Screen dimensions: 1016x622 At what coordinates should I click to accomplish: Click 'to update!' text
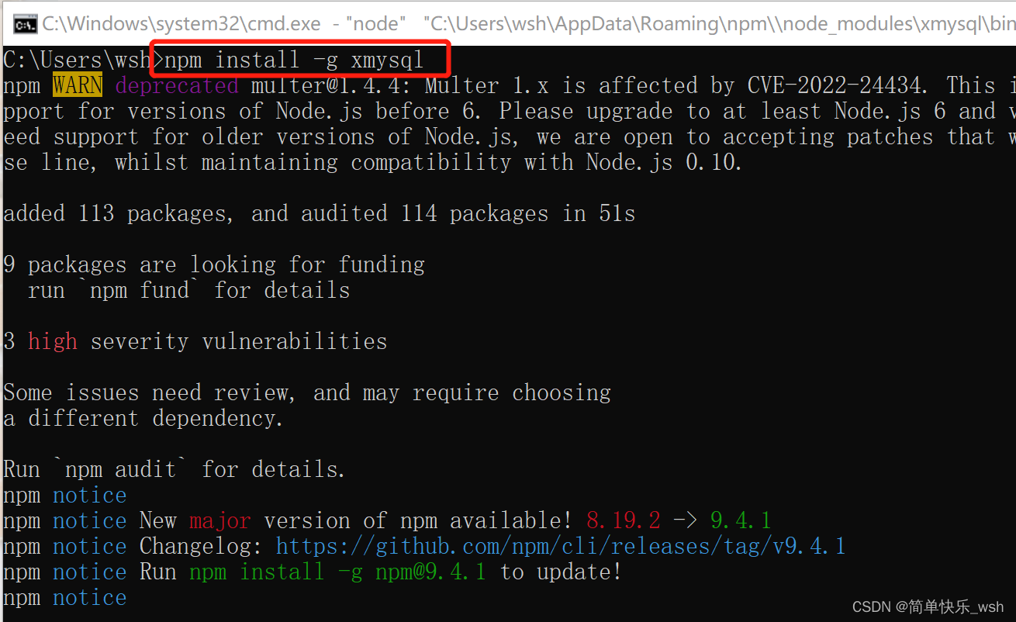[561, 572]
